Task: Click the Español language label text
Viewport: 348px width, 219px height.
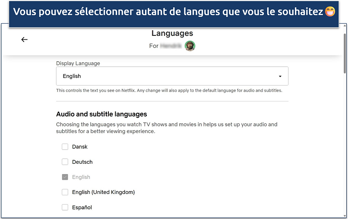Action: [82, 207]
